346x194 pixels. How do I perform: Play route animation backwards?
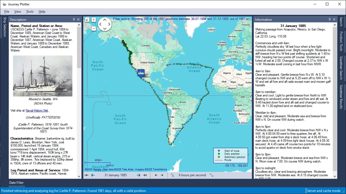156,175
